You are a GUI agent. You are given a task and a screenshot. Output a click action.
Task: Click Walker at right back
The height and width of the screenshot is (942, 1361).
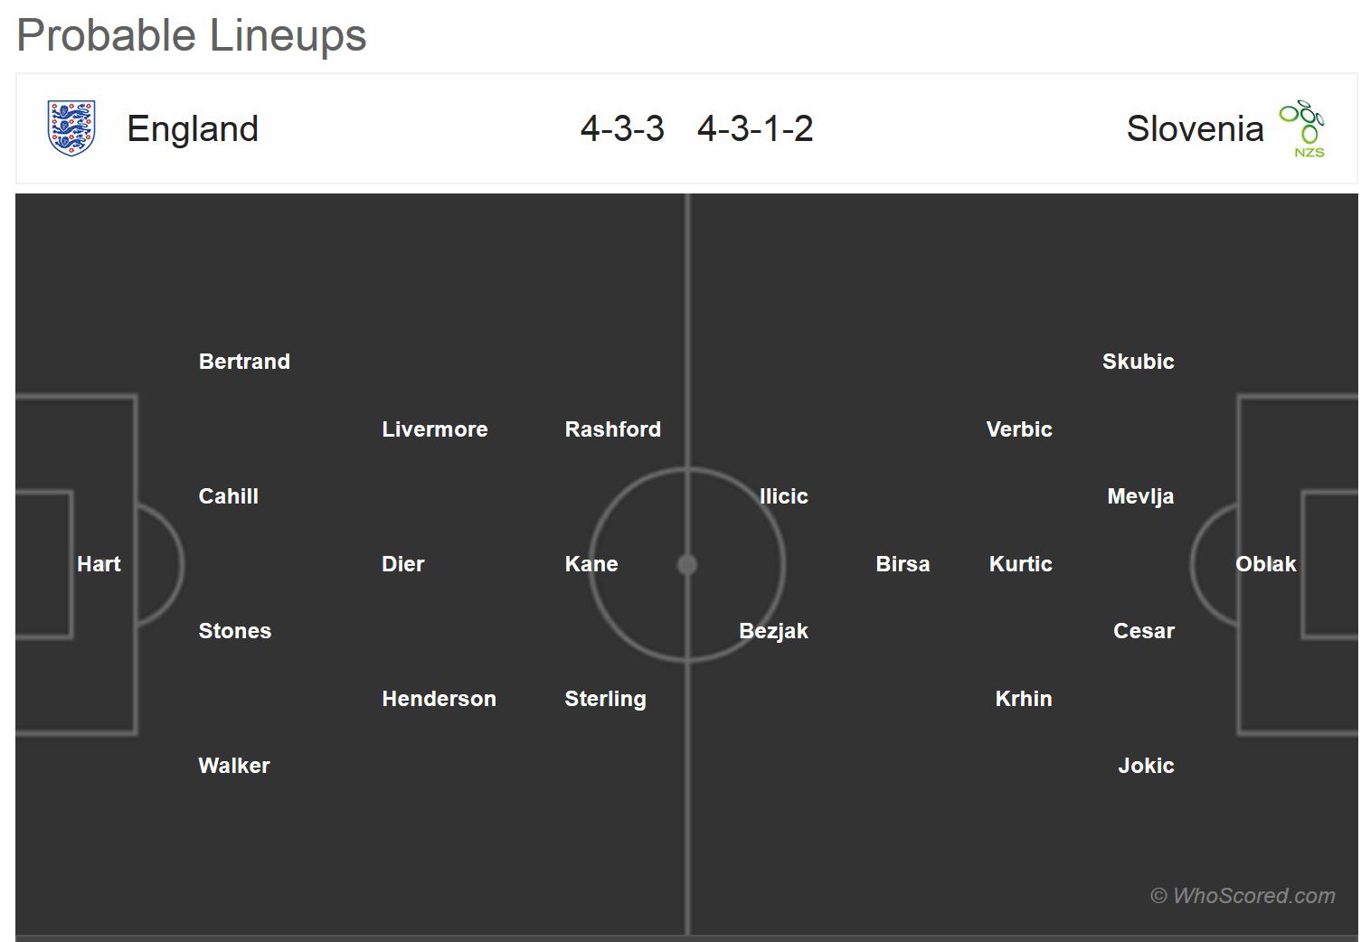coord(234,766)
